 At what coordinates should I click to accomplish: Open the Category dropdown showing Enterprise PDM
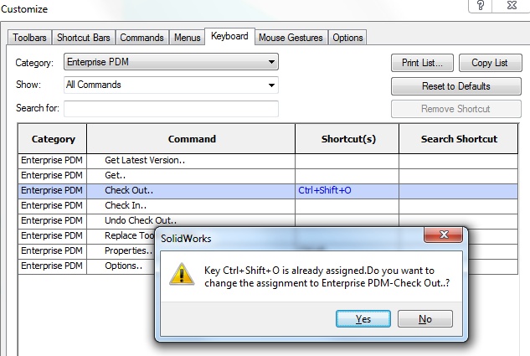171,62
